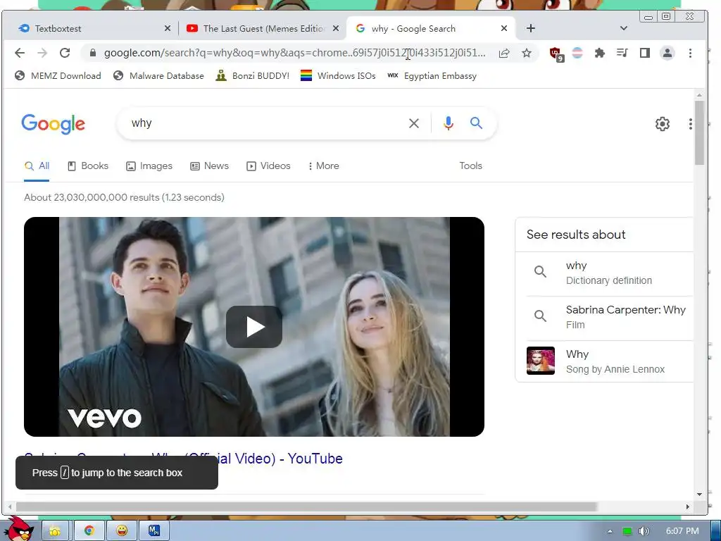Open the Extensions puzzle piece menu
This screenshot has height=541, width=721.
click(x=600, y=53)
